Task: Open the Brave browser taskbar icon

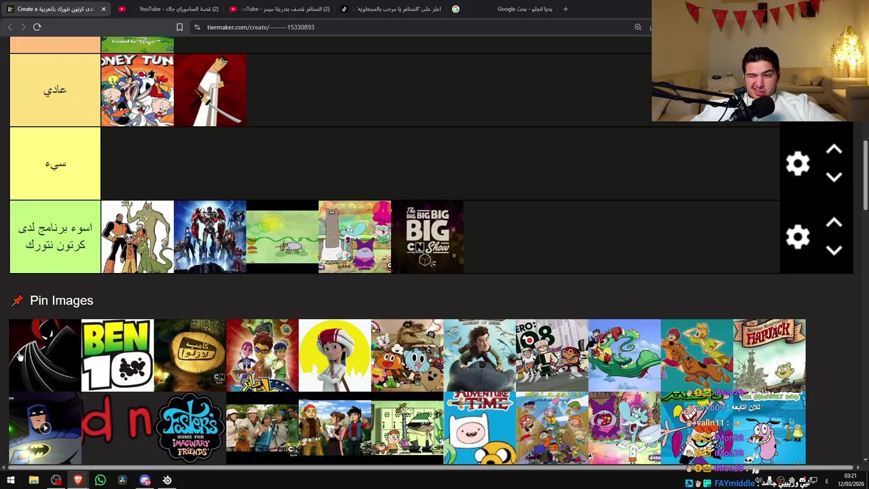Action: pyautogui.click(x=78, y=480)
